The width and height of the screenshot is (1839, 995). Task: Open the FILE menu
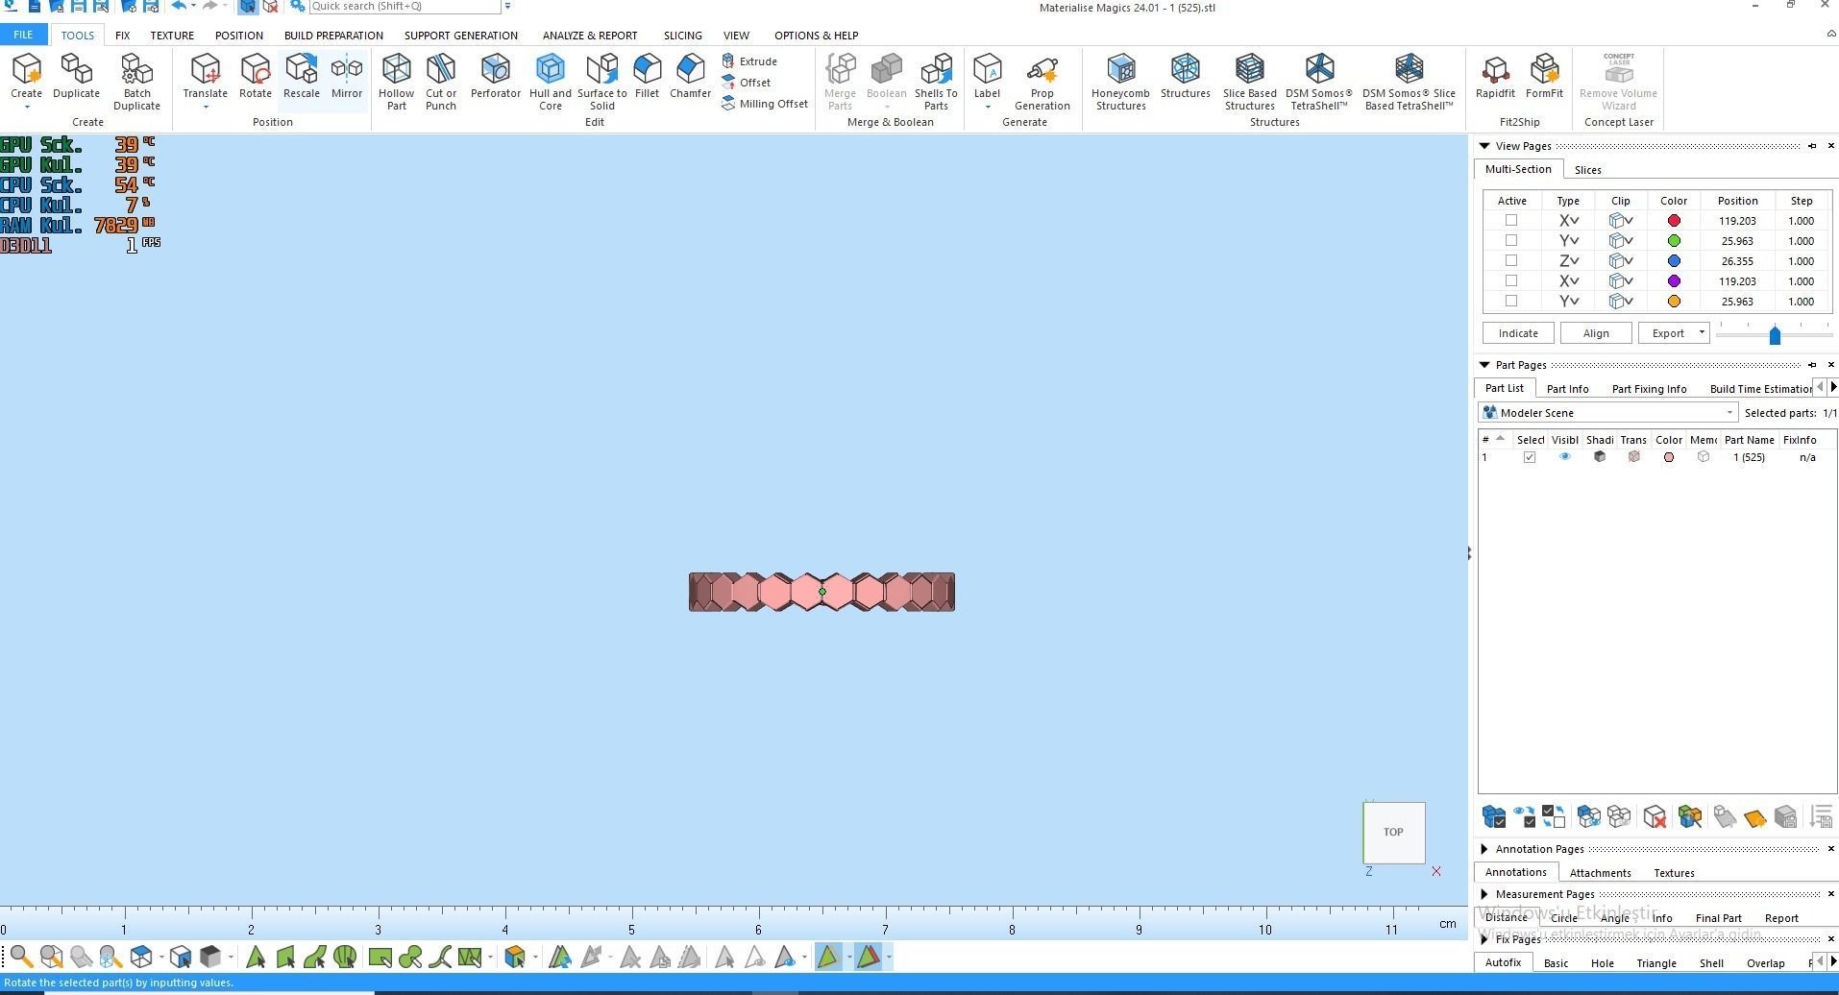pyautogui.click(x=23, y=35)
